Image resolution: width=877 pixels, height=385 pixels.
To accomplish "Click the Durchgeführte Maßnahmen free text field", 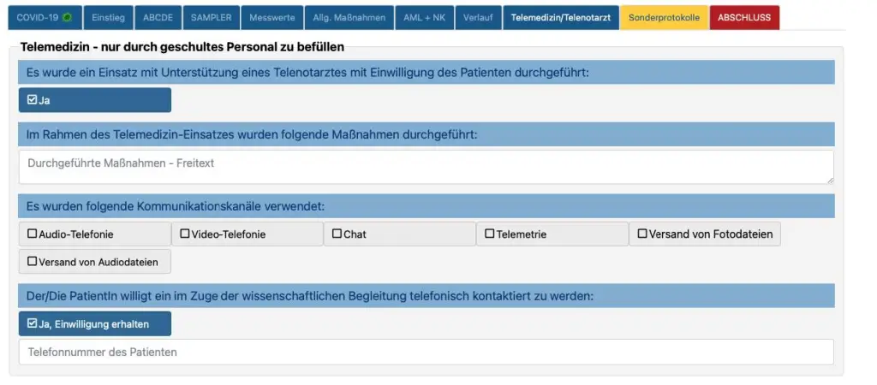I will 426,167.
